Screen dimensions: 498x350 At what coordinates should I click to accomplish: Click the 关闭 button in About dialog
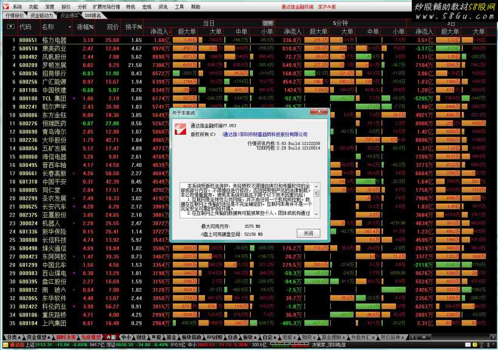click(309, 233)
